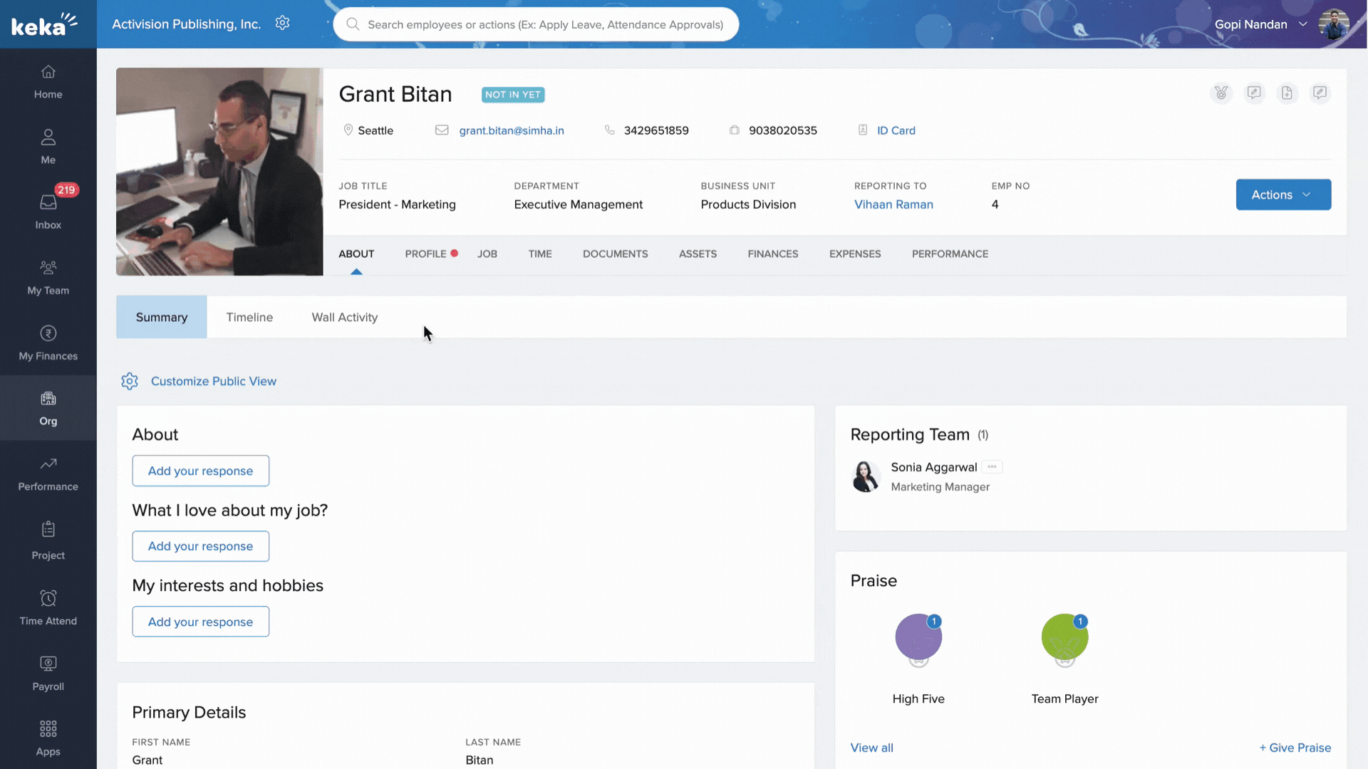Click the Give Praise link
The height and width of the screenshot is (769, 1368).
(1295, 748)
